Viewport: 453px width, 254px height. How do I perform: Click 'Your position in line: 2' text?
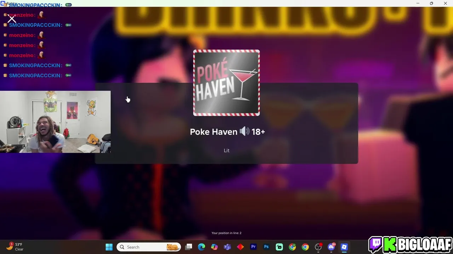click(226, 233)
